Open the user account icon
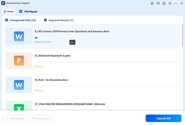Screen dimensions: 185x125 tap(152, 3)
